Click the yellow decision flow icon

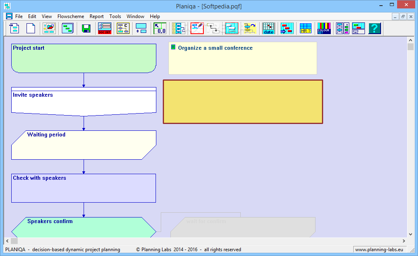coord(250,28)
